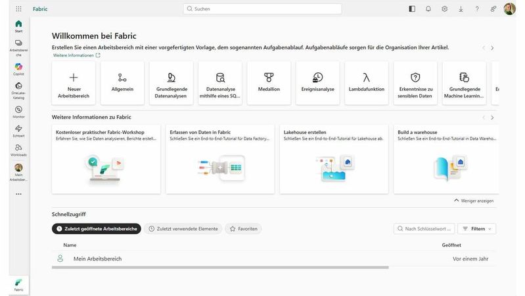Open Kostenloser praktischer Fabric-Workshop card

tap(106, 159)
